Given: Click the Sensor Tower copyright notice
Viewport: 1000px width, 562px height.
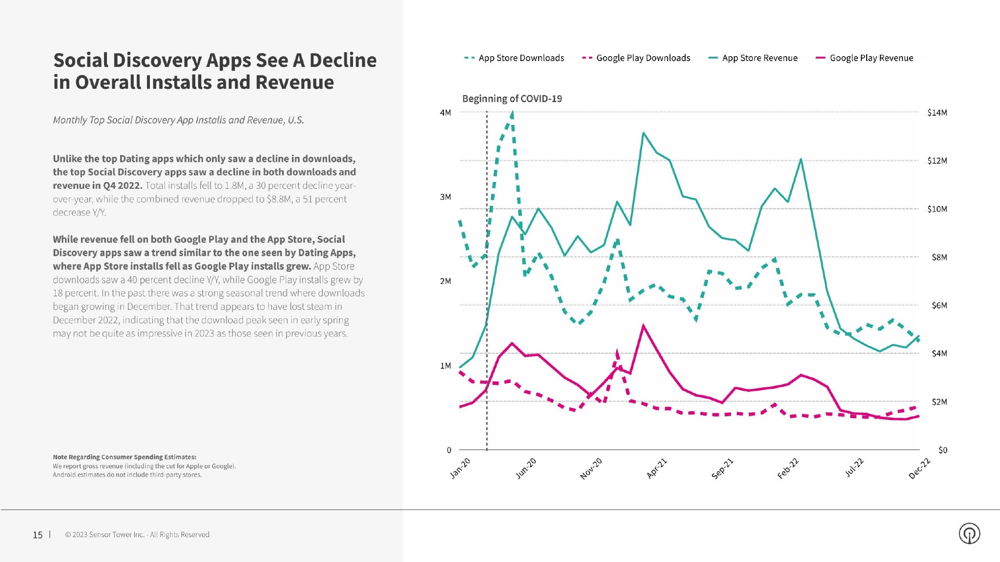Looking at the screenshot, I should point(137,535).
